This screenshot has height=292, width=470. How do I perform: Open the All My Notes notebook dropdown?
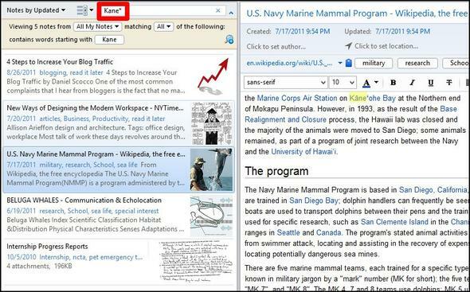point(97,27)
